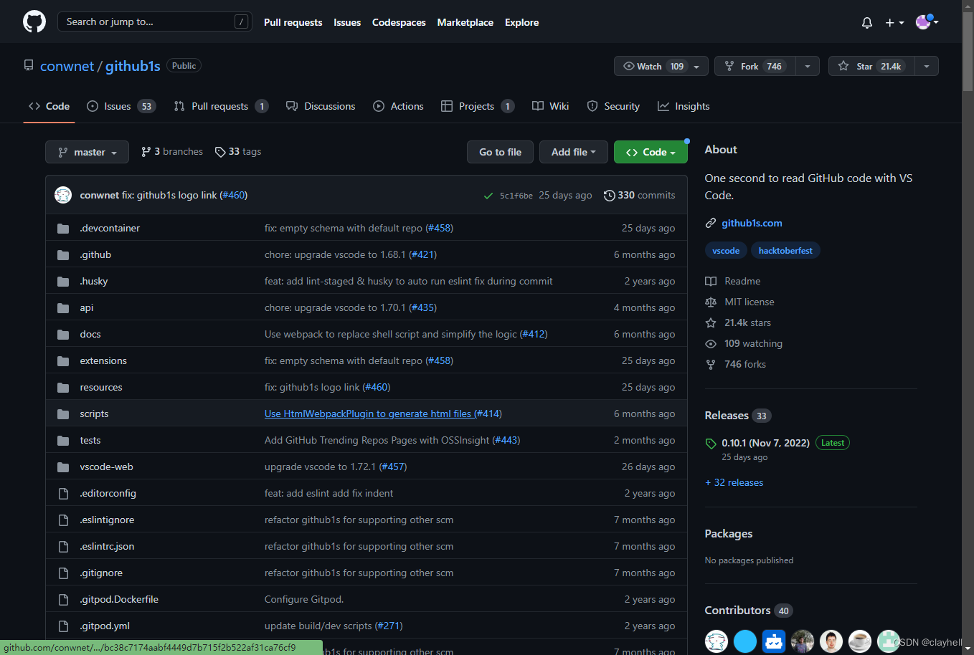Open the green Code dropdown
This screenshot has width=974, height=655.
651,152
